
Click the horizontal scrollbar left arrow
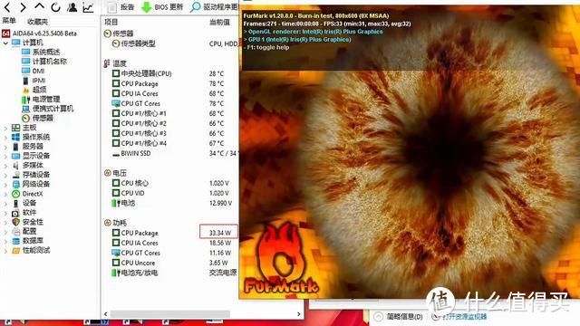tap(106, 314)
